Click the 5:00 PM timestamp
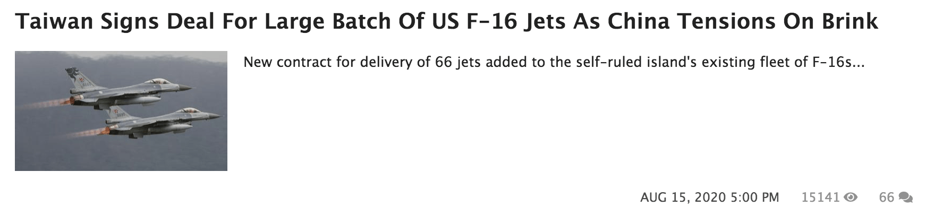 click(754, 198)
